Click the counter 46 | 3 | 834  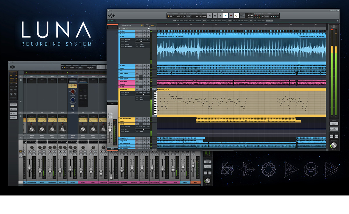coord(201,16)
